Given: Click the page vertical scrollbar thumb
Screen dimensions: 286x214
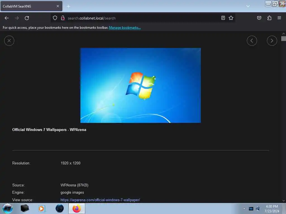Looking at the screenshot, I should click(283, 38).
